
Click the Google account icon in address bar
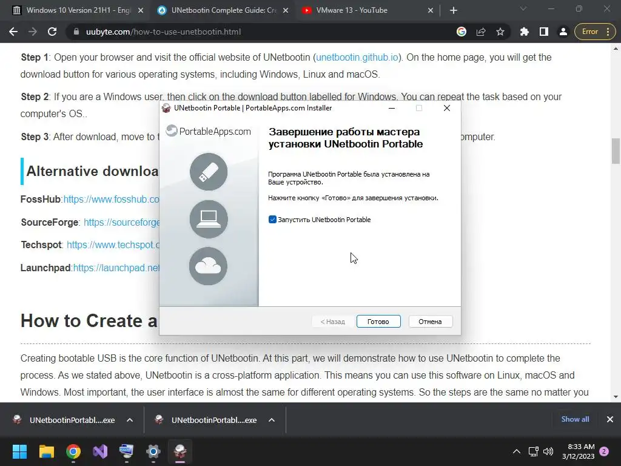(462, 32)
